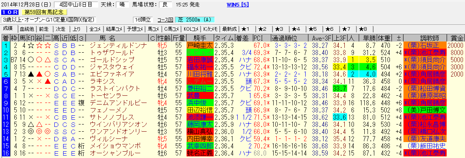Select horse ジェンティルドンナ

coord(118,45)
